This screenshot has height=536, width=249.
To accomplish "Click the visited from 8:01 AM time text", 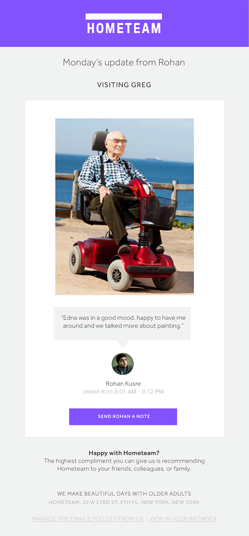I will pyautogui.click(x=123, y=391).
